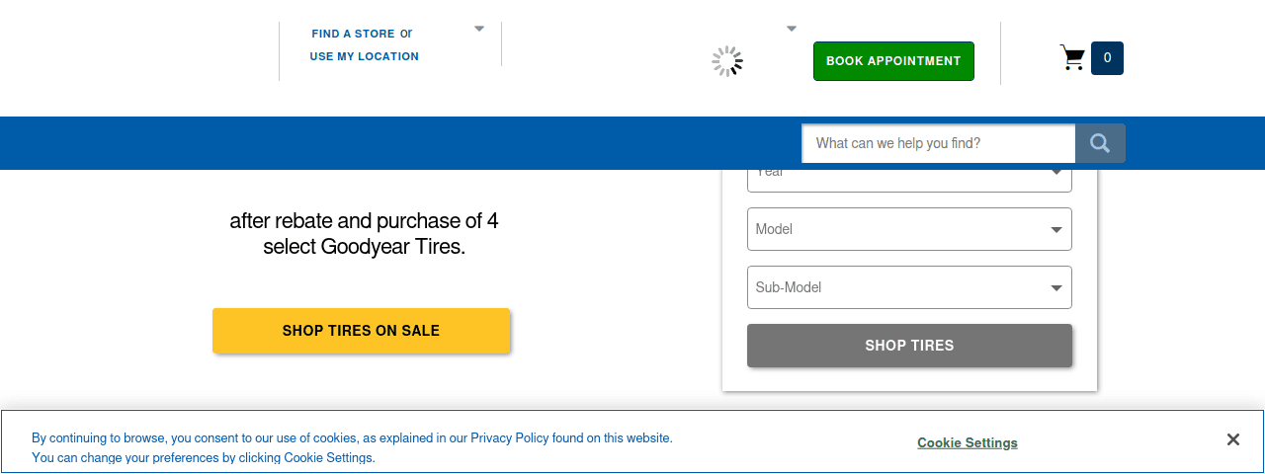Screen dimensions: 1265x474
Task: Expand the arrow beside Find a Store
Action: 479,29
